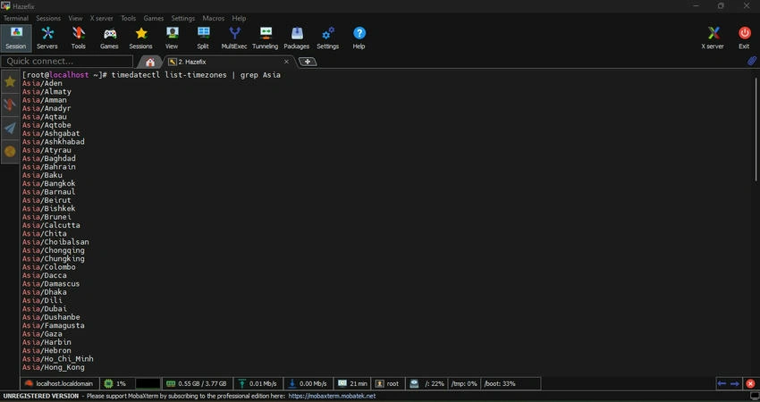The image size is (760, 402).
Task: Click the red close icon in status bar
Action: (750, 383)
